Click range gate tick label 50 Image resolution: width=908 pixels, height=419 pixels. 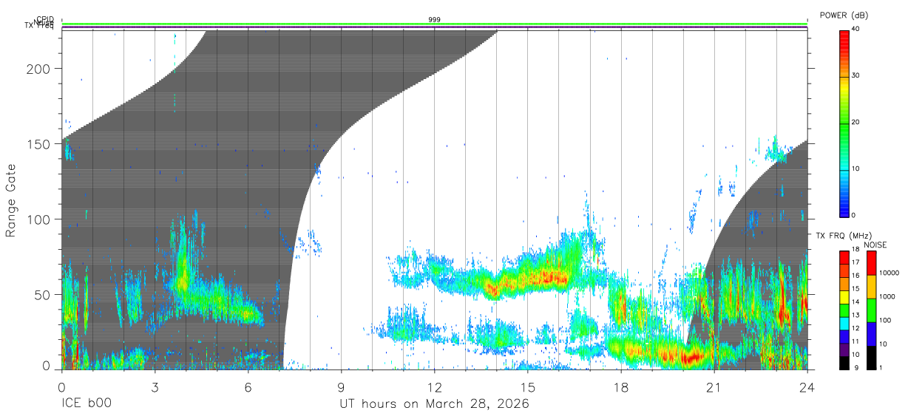coord(42,295)
